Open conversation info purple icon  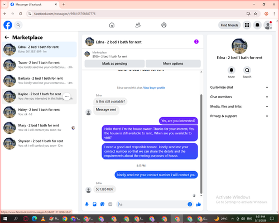196,42
